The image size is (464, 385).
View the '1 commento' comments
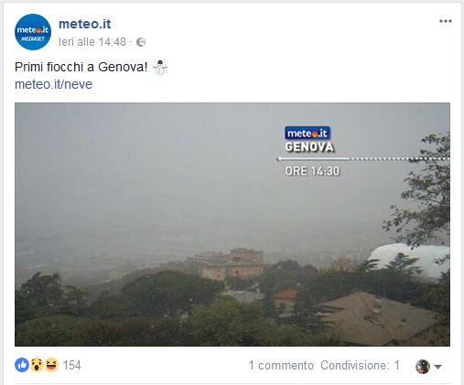coord(281,365)
